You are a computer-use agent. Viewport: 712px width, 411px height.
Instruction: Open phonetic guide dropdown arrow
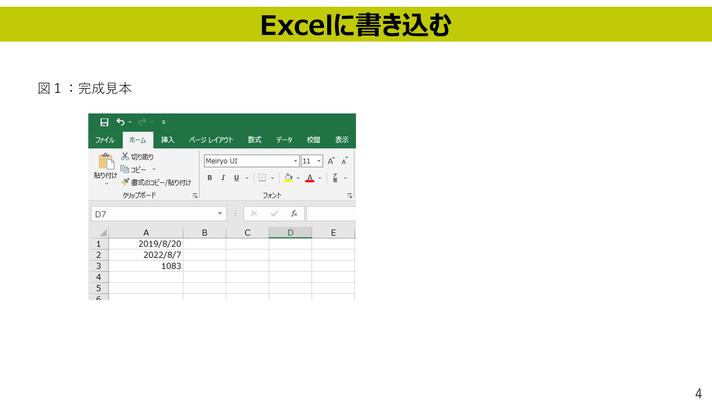pyautogui.click(x=345, y=178)
